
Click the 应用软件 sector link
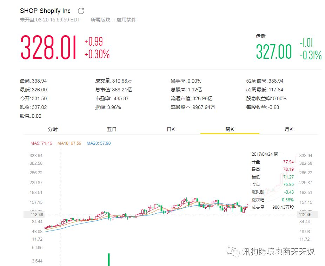pos(126,20)
